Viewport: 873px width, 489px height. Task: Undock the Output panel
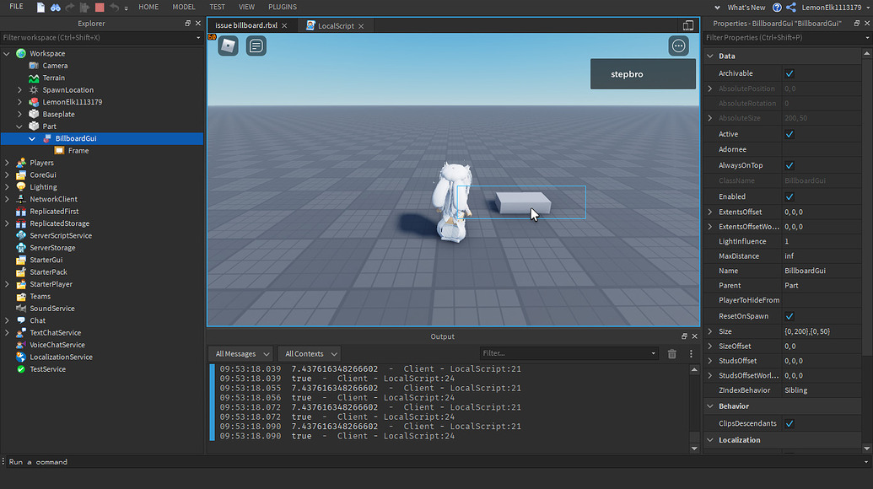click(x=684, y=336)
